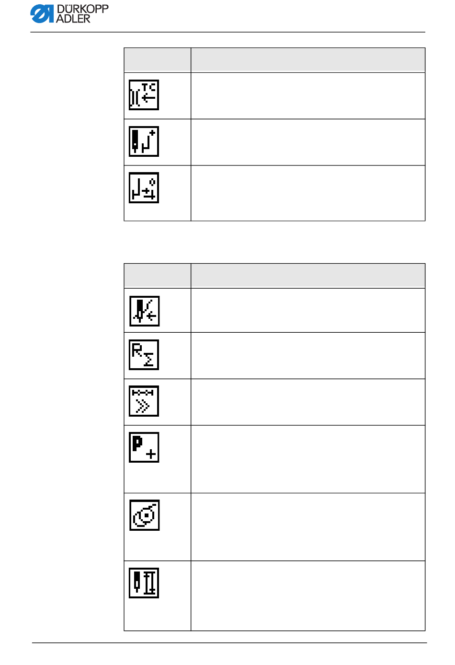
Task: Click the double chevron stitch length icon
Action: point(144,401)
